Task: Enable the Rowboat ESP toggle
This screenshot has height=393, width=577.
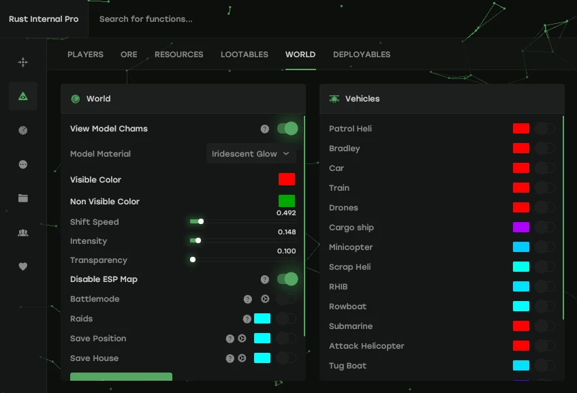Action: [x=544, y=306]
